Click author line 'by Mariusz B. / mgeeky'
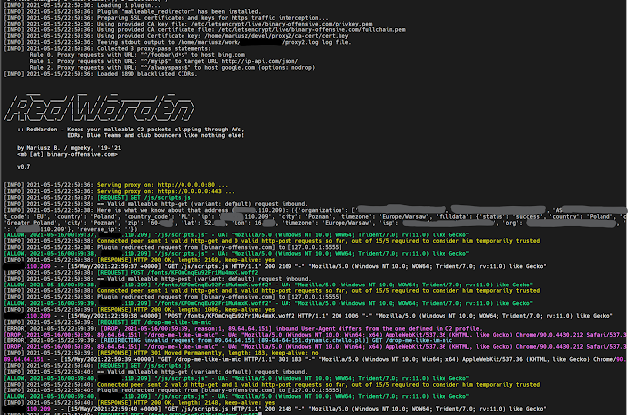This screenshot has width=628, height=415. click(69, 148)
